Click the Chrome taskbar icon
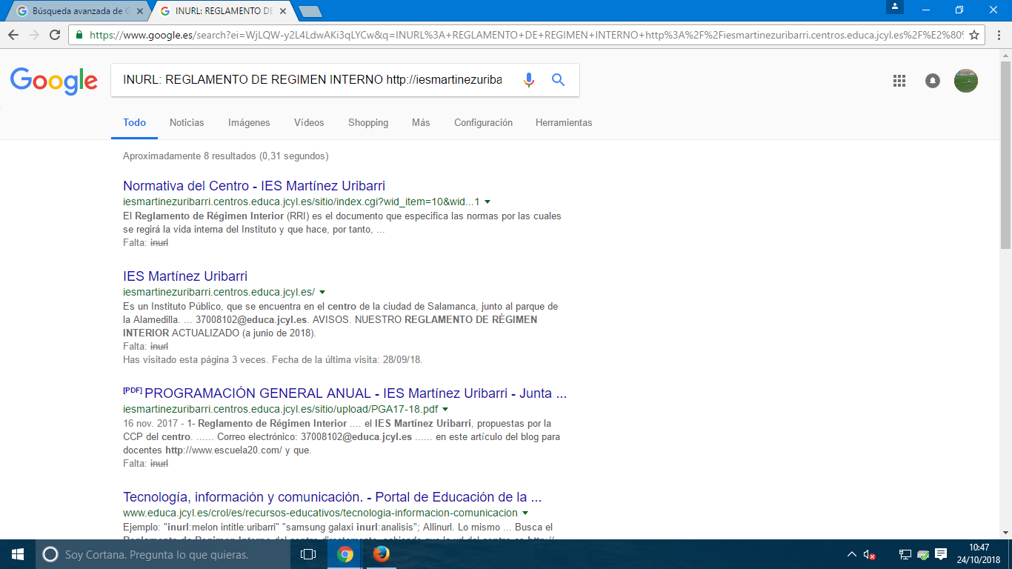Viewport: 1012px width, 569px height. 345,554
